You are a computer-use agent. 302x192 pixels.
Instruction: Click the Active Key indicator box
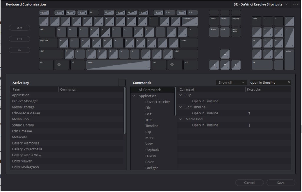(122, 82)
